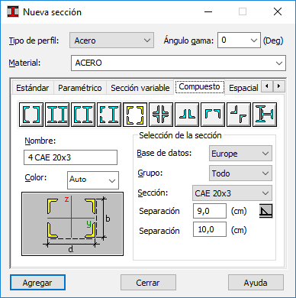Screen dimensions: 296x298
Task: Click the angle measurement icon beside Separación
Action: coord(266,211)
